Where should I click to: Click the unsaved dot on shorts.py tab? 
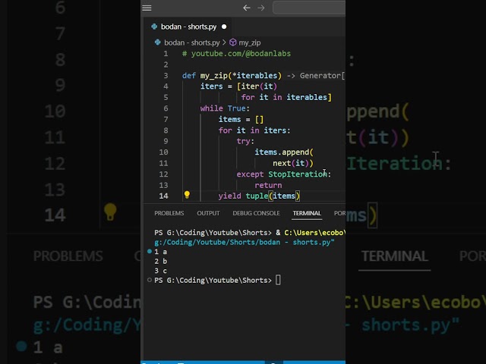[x=224, y=27]
